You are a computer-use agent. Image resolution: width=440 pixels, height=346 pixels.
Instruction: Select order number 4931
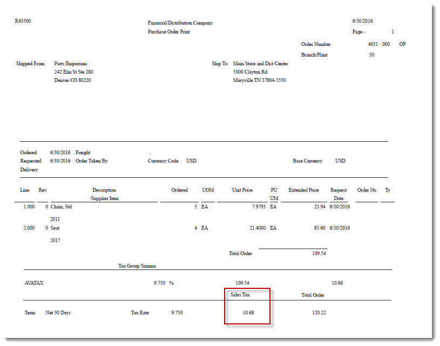(x=373, y=44)
